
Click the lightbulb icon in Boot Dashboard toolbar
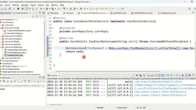(29, 81)
